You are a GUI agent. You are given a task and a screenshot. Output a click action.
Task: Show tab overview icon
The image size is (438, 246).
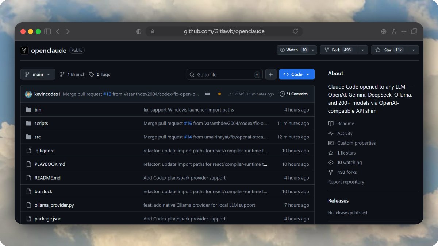pos(414,32)
